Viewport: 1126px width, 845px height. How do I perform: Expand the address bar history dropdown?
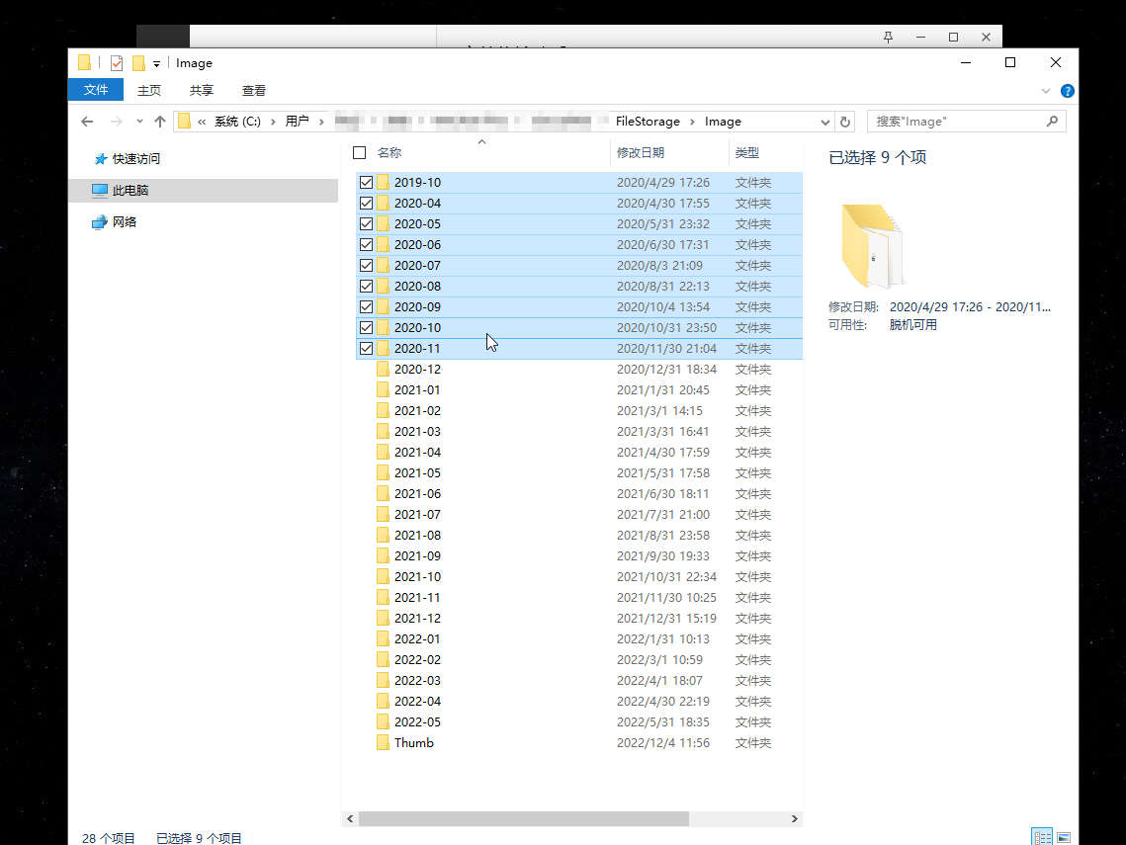point(825,122)
